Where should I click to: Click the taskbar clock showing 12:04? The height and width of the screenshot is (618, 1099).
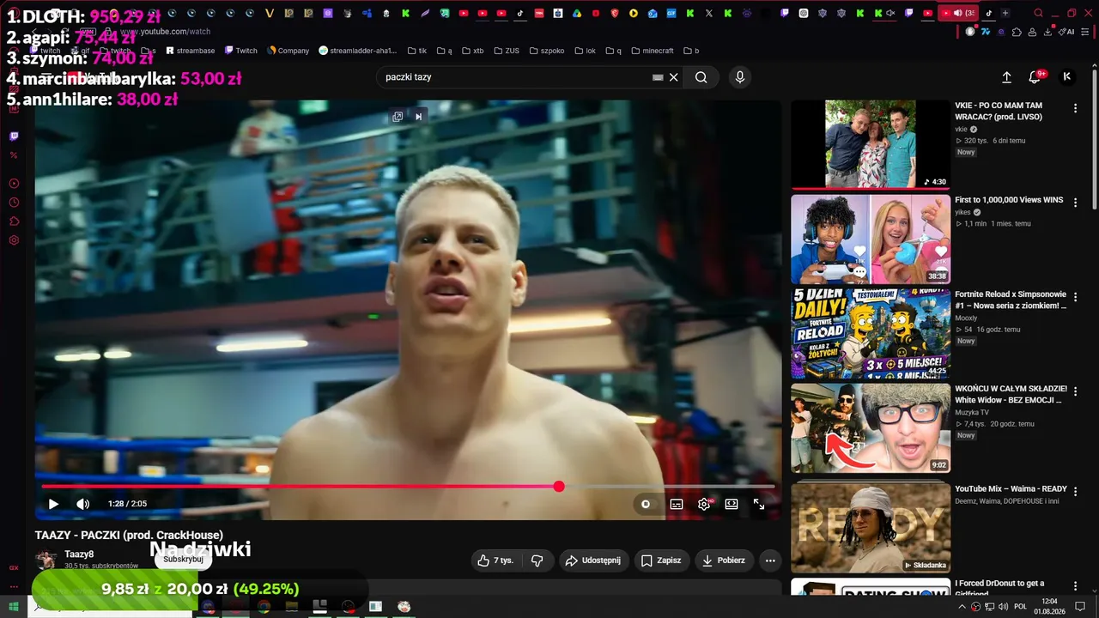(x=1048, y=607)
